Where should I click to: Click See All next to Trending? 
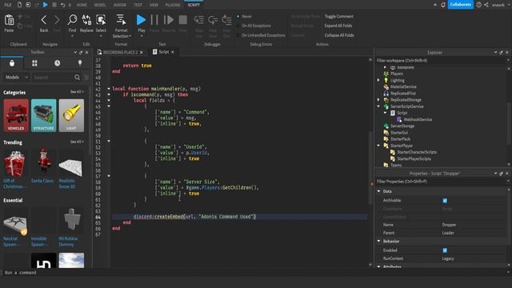[x=77, y=142]
